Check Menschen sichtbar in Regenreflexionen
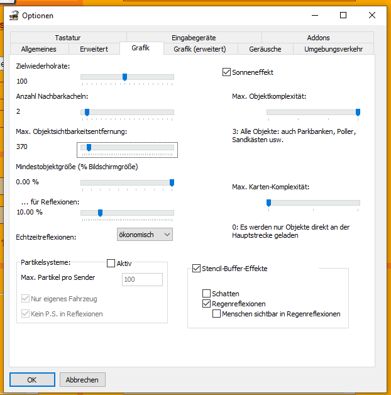Image resolution: width=391 pixels, height=395 pixels. pyautogui.click(x=217, y=314)
